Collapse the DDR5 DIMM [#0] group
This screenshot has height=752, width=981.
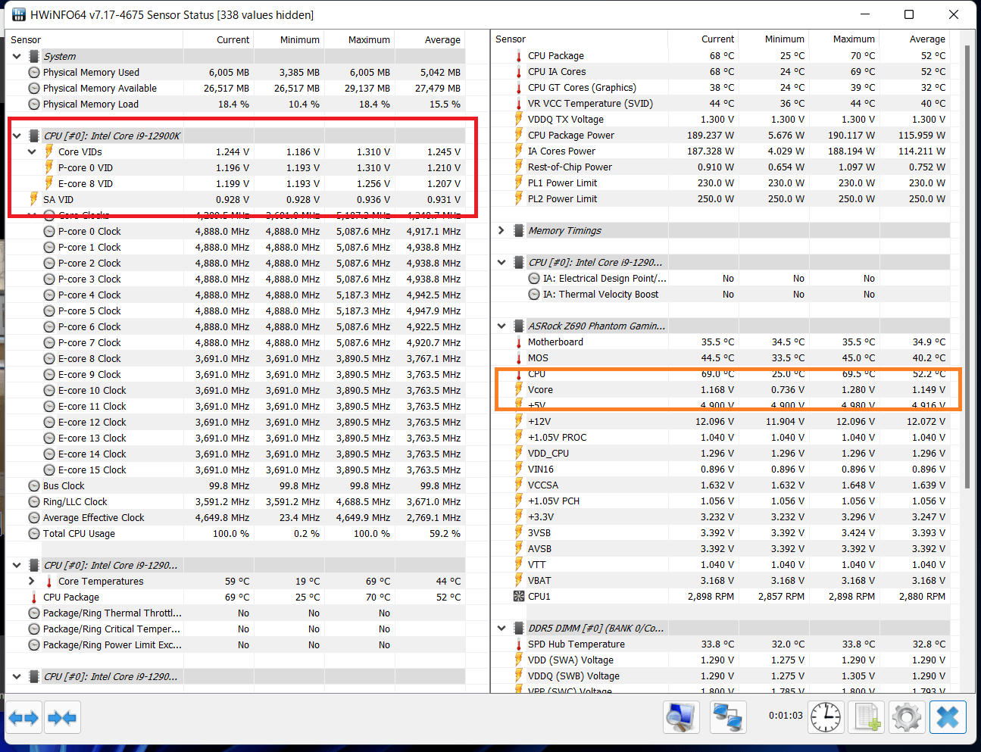501,629
